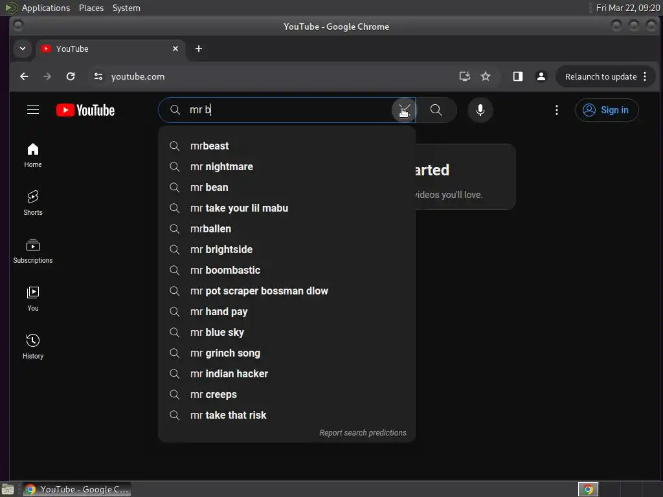Pick the mr grinch song suggestion
The height and width of the screenshot is (497, 663).
click(x=287, y=353)
